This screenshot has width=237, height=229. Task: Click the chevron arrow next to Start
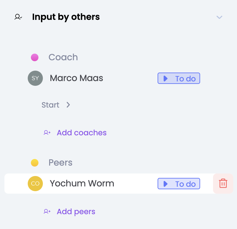point(68,105)
